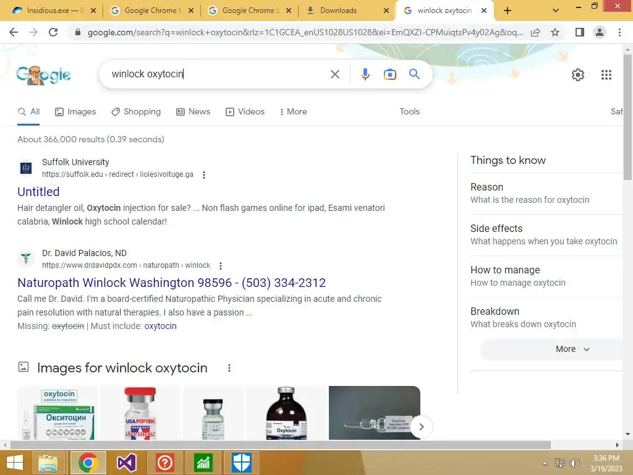The width and height of the screenshot is (633, 475).
Task: Open Windows Defender shield from the taskbar
Action: click(x=242, y=463)
